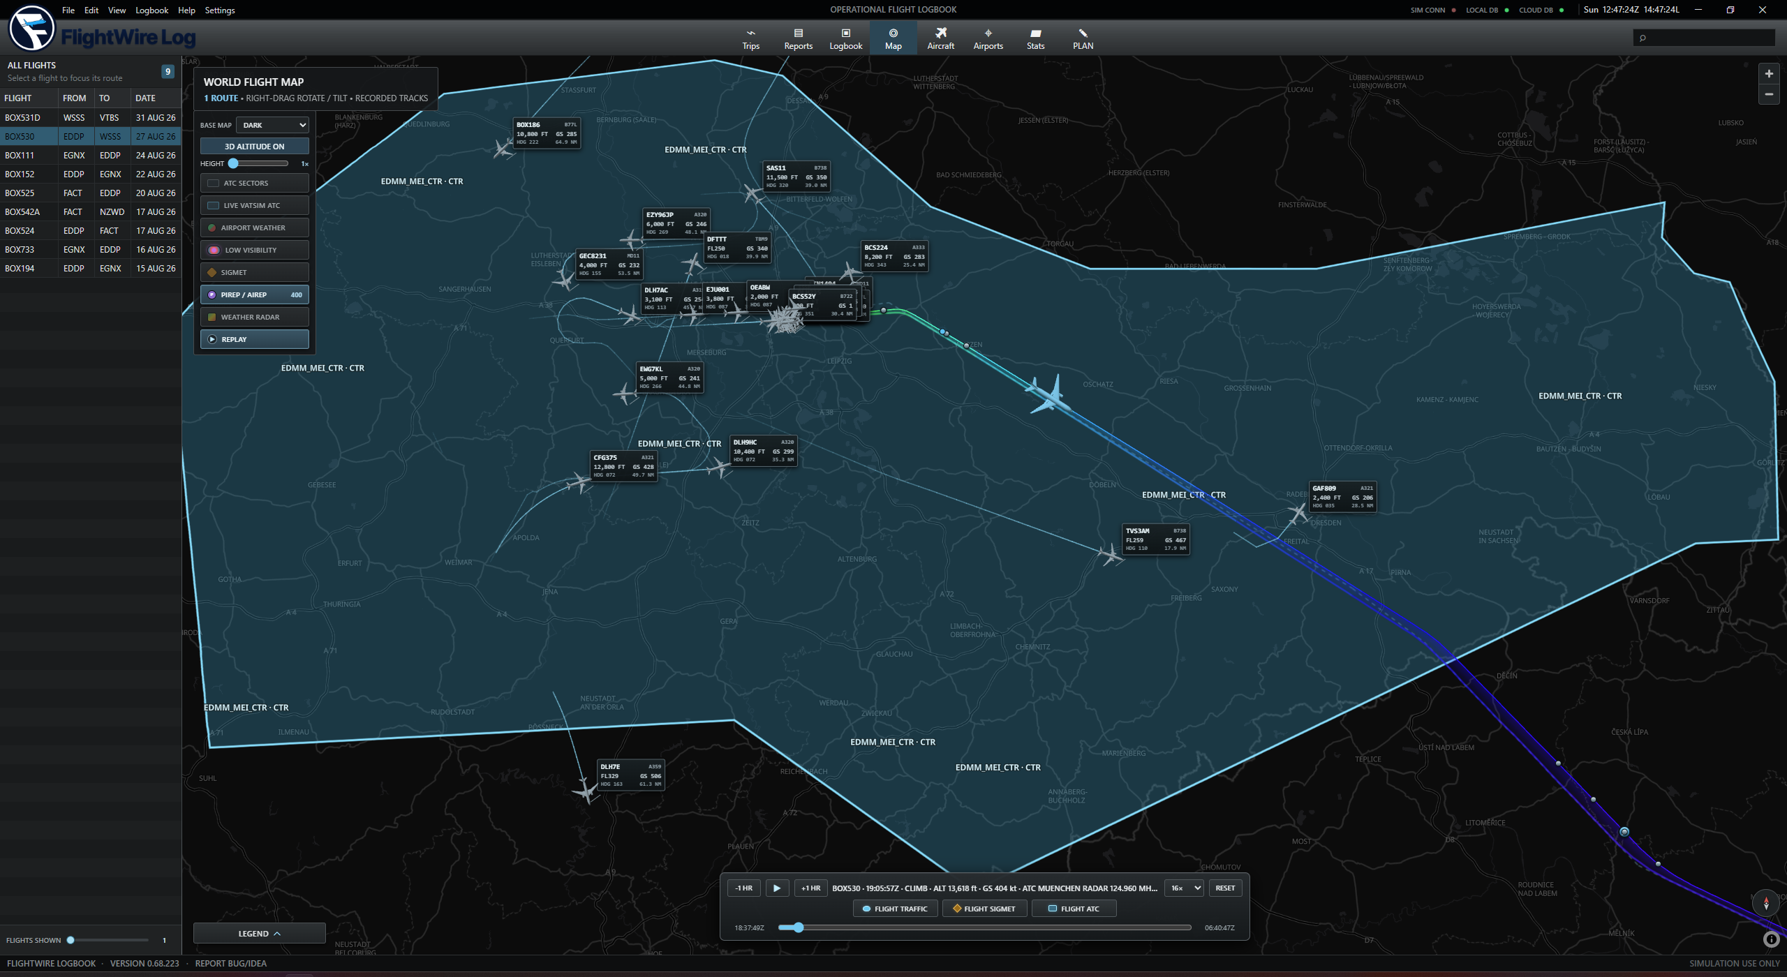Select the CFG375 aircraft label
The height and width of the screenshot is (977, 1787).
(x=623, y=466)
